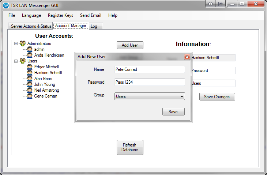The width and height of the screenshot is (267, 175).
Task: Click the Save Changes button
Action: [217, 97]
